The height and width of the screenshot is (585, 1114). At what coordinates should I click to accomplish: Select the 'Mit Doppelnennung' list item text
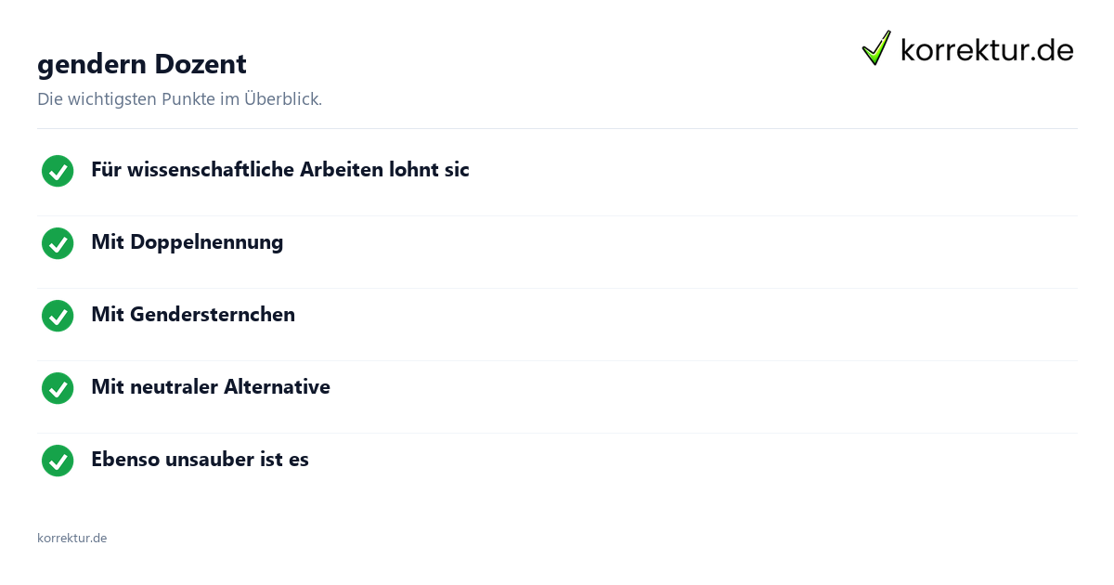(187, 242)
